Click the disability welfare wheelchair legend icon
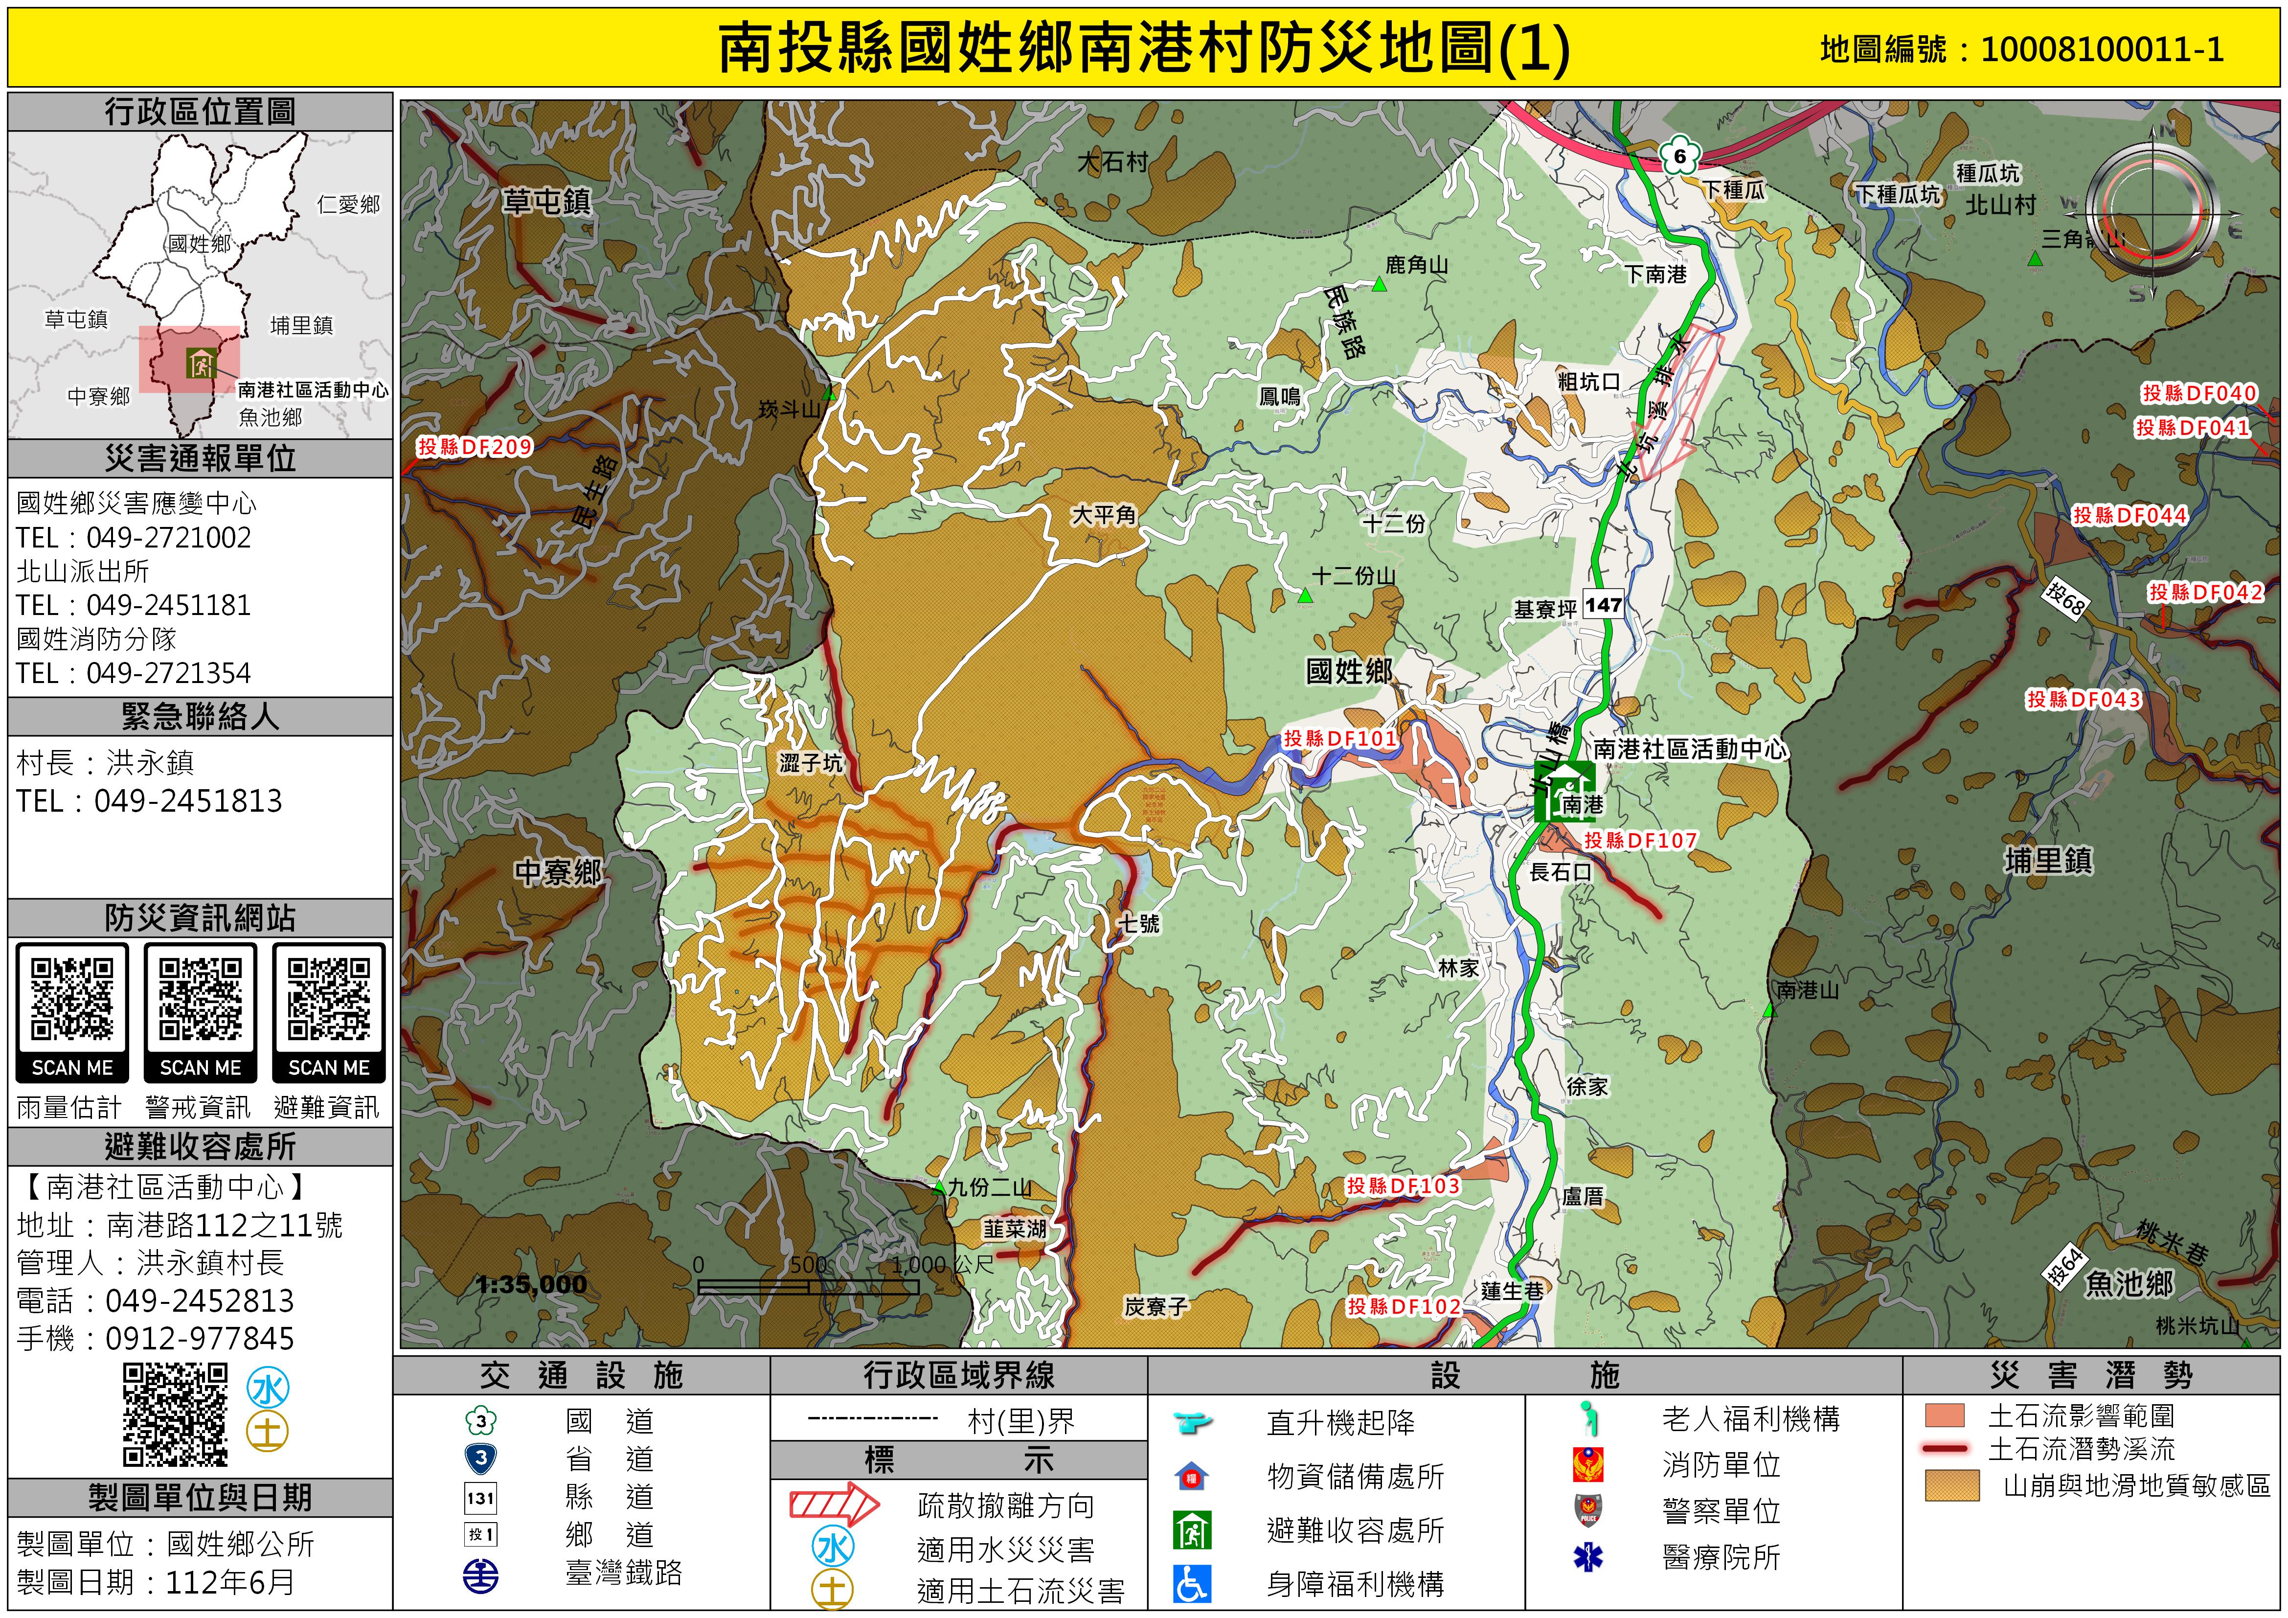The height and width of the screenshot is (1618, 2288). click(x=1192, y=1584)
